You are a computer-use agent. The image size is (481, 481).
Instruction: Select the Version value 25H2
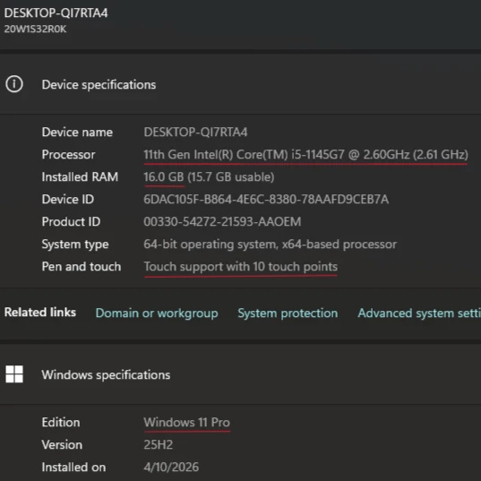[x=159, y=444]
